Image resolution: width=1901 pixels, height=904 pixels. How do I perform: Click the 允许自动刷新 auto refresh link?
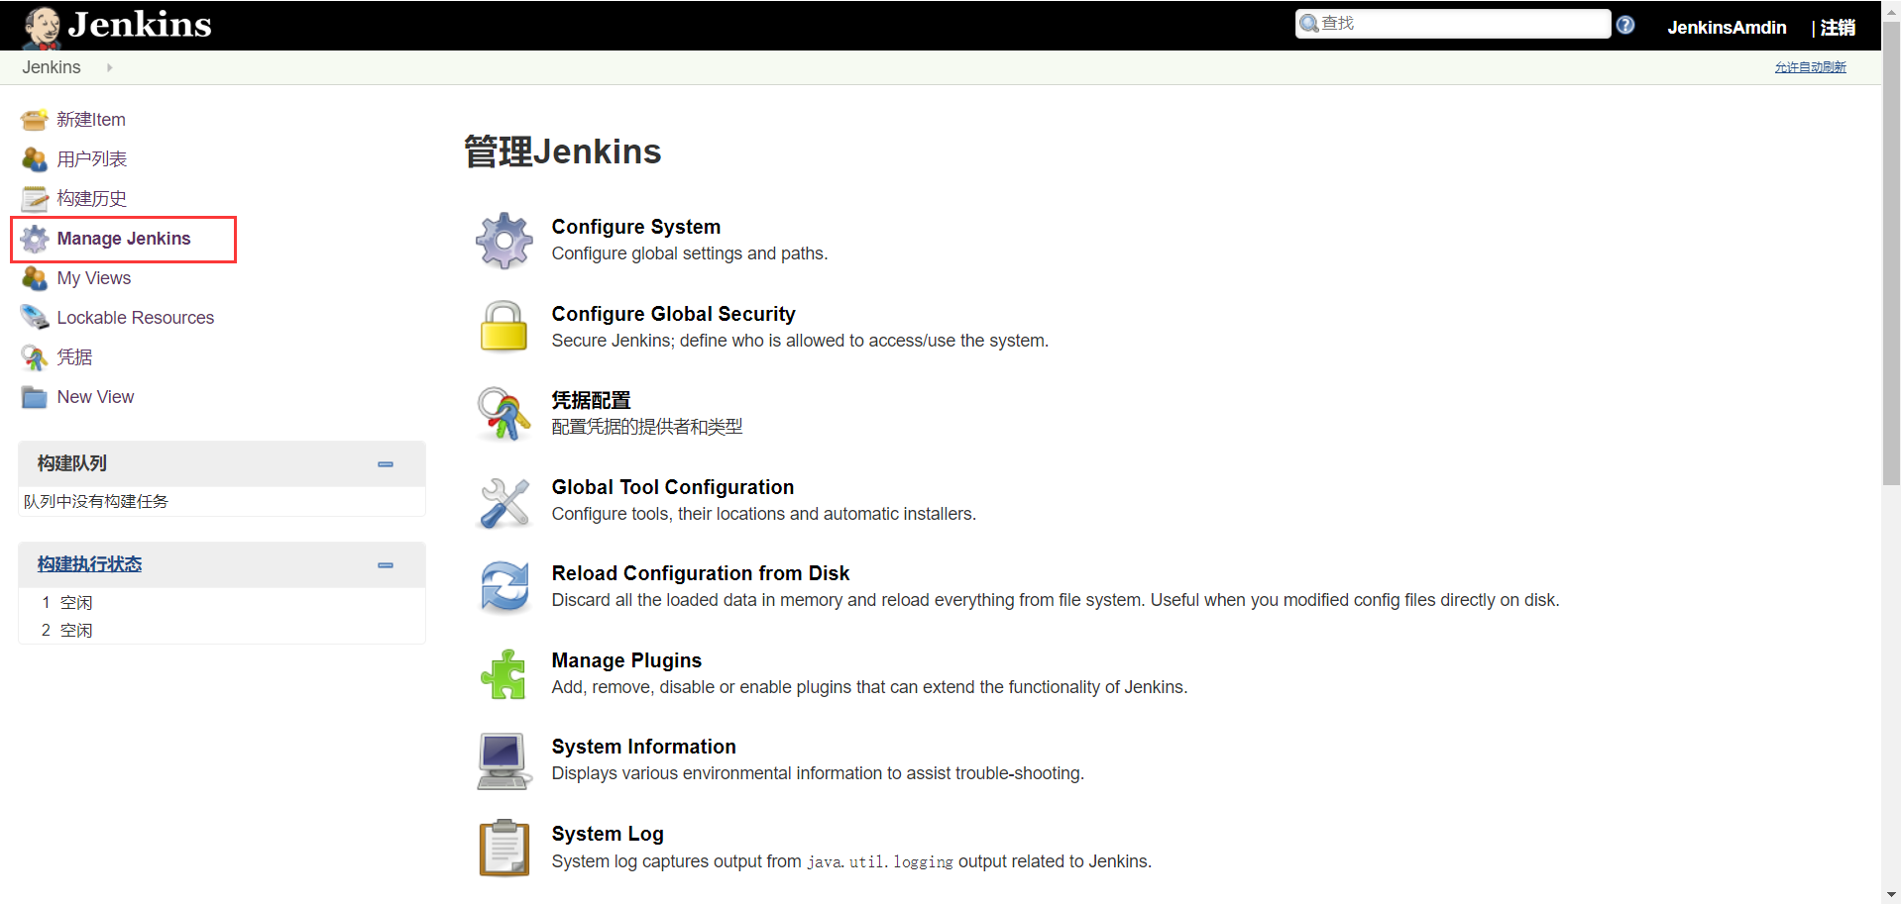coord(1810,67)
